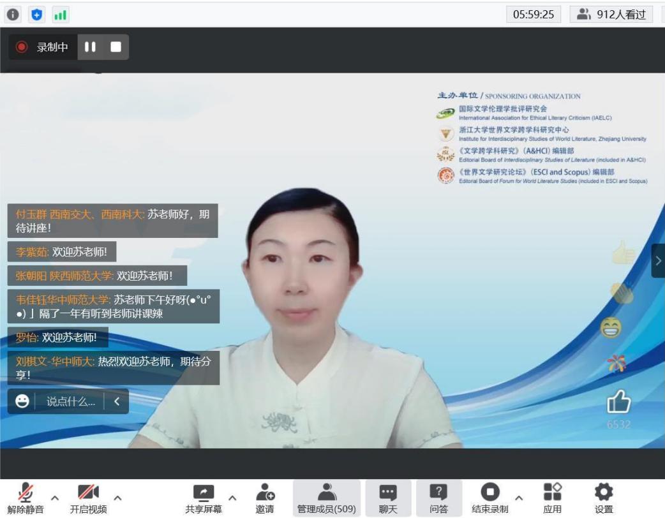The image size is (665, 518).
Task: Click chat message from 付玉群 西南交大
Action: 113,221
